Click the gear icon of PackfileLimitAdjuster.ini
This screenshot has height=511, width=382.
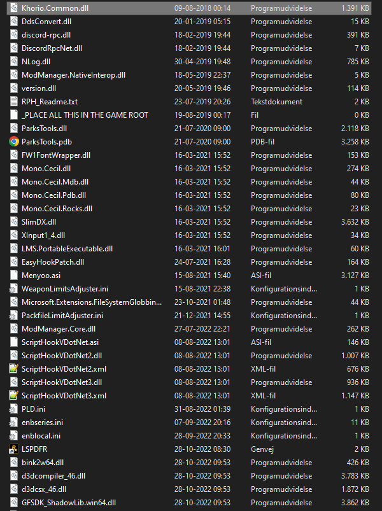(x=14, y=316)
